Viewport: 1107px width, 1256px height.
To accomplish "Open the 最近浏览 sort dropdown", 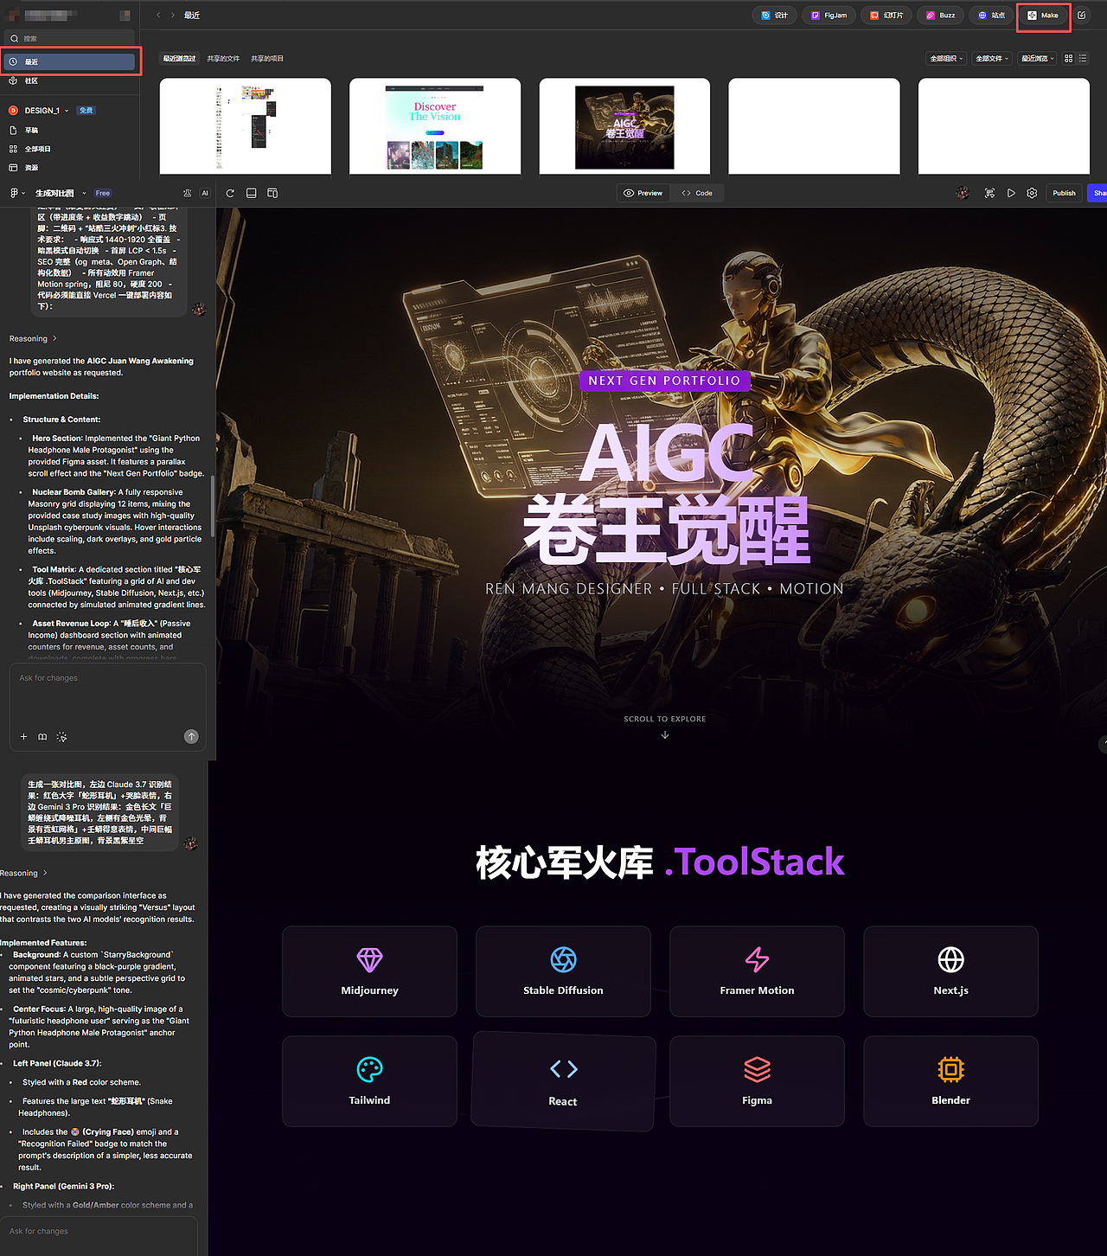I will [x=1038, y=59].
